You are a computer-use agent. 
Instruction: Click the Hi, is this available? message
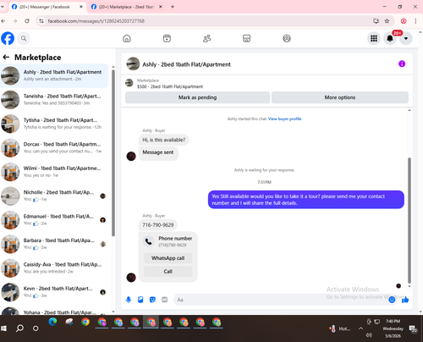pyautogui.click(x=164, y=140)
